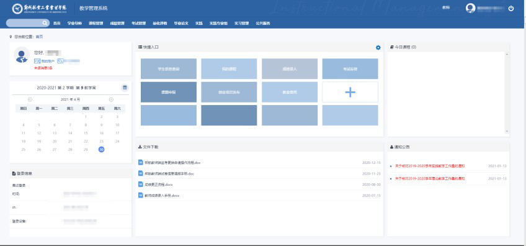
Task: Click Word icon of 2020-07-15 file
Action: tap(141, 195)
